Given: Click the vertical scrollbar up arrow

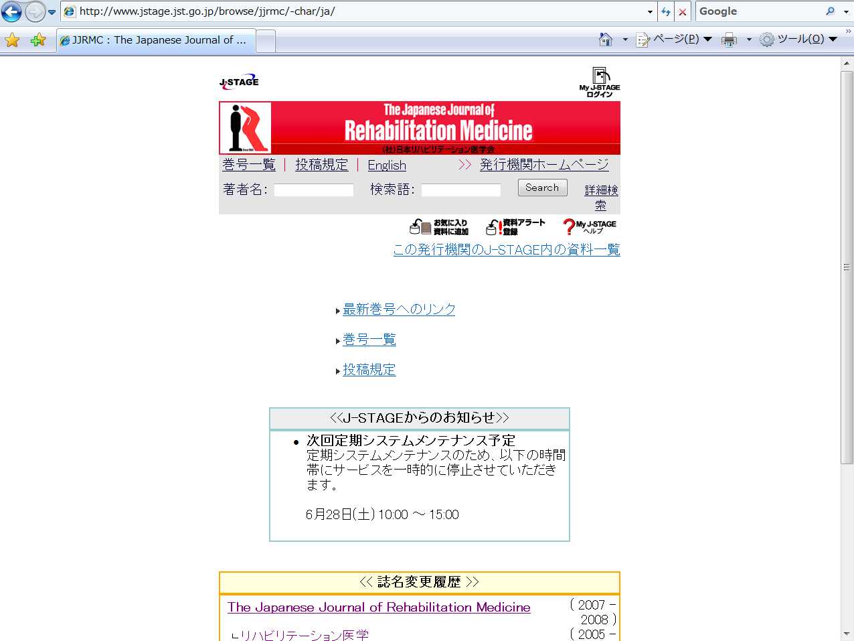Looking at the screenshot, I should [847, 63].
